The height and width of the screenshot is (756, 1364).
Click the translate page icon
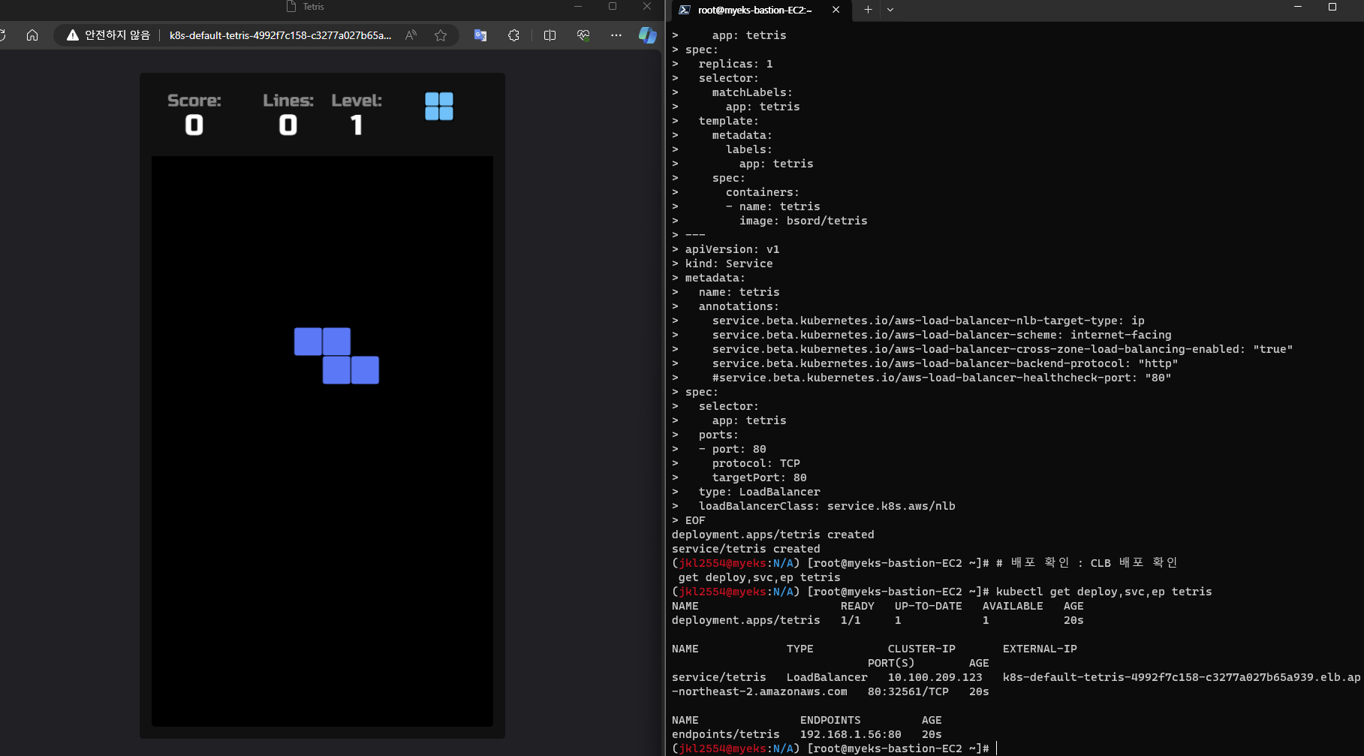[480, 35]
